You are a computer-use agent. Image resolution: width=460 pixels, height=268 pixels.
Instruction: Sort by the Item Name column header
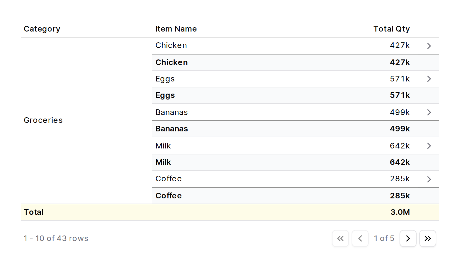click(x=176, y=29)
